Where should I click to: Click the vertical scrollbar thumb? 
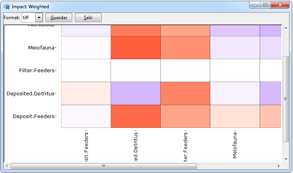(286, 99)
